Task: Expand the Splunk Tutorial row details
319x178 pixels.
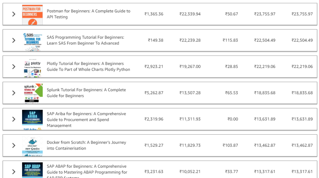Action: point(14,93)
